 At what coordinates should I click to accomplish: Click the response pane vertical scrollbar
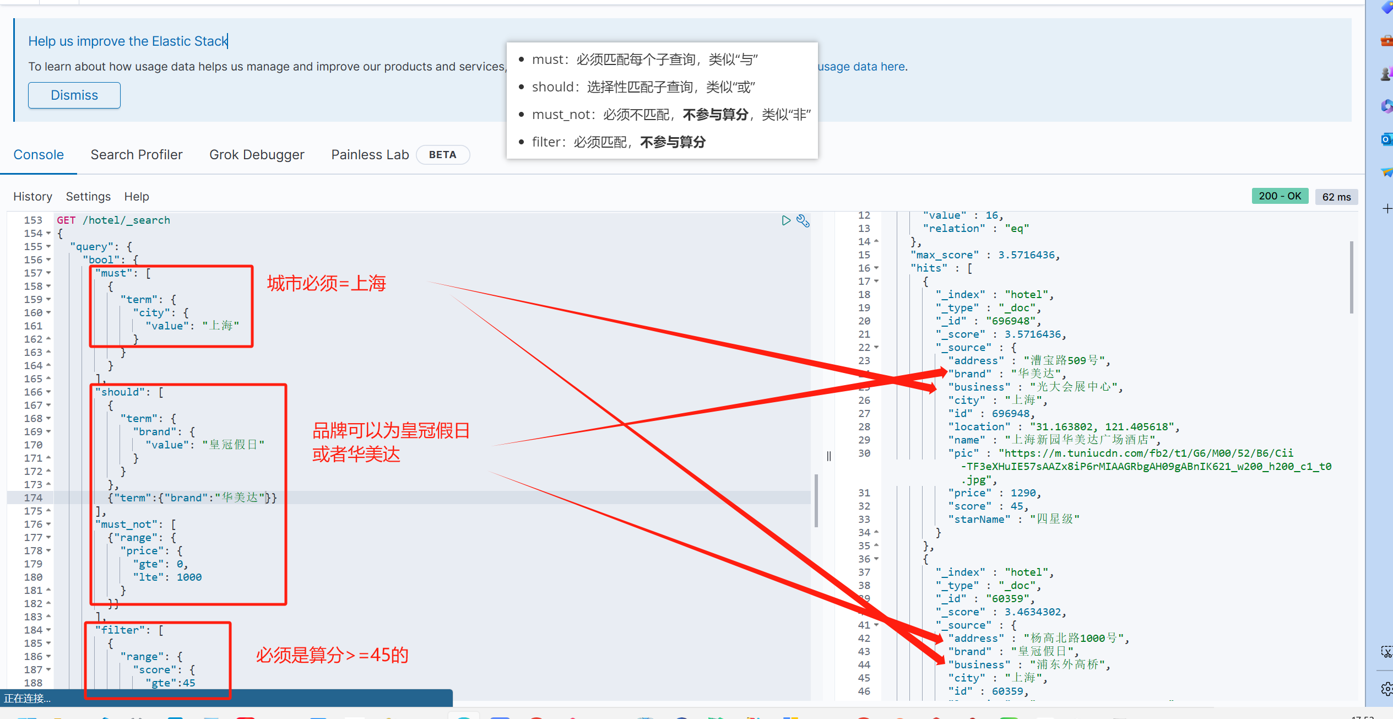(1351, 277)
